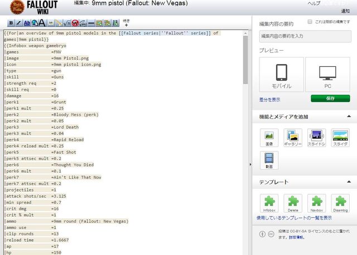Click the '=1.6667' reload time value
357x255 pixels.
pyautogui.click(x=60, y=240)
